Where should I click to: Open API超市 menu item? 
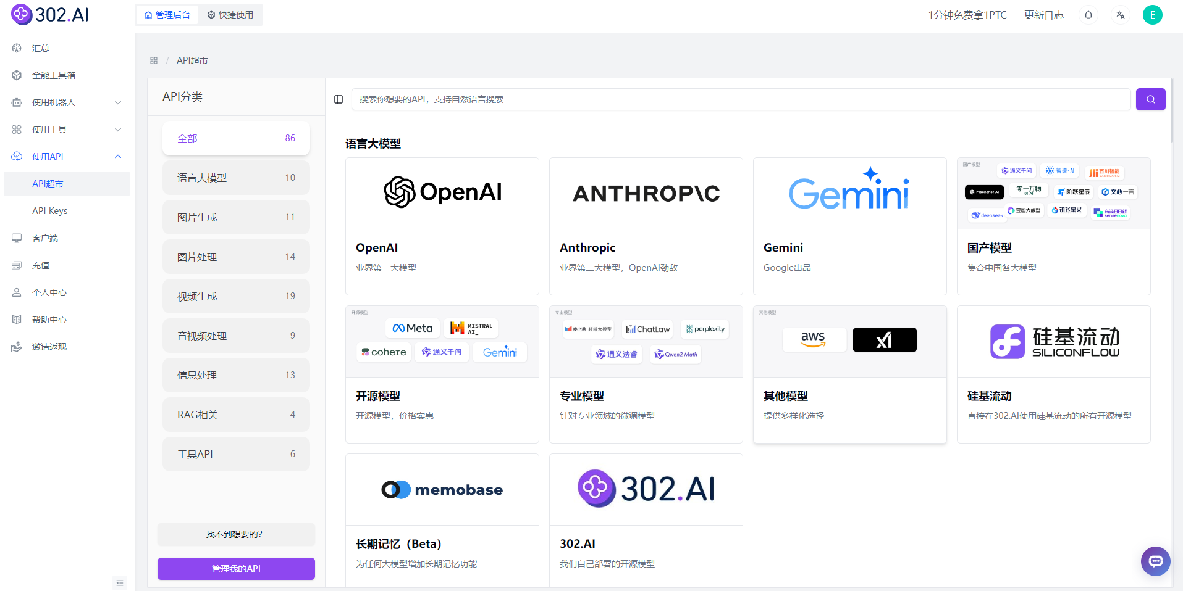67,184
